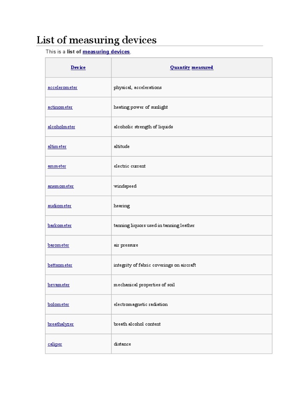Open the accelerometer link
This screenshot has width=299, height=399.
62,88
